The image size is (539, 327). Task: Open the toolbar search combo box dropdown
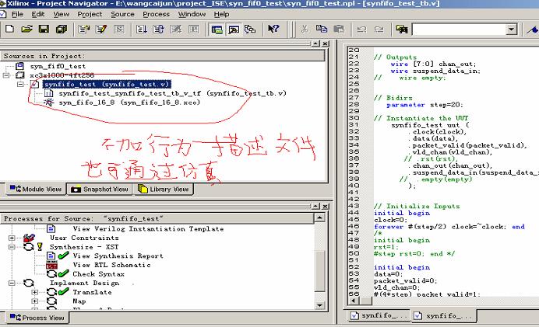509,30
